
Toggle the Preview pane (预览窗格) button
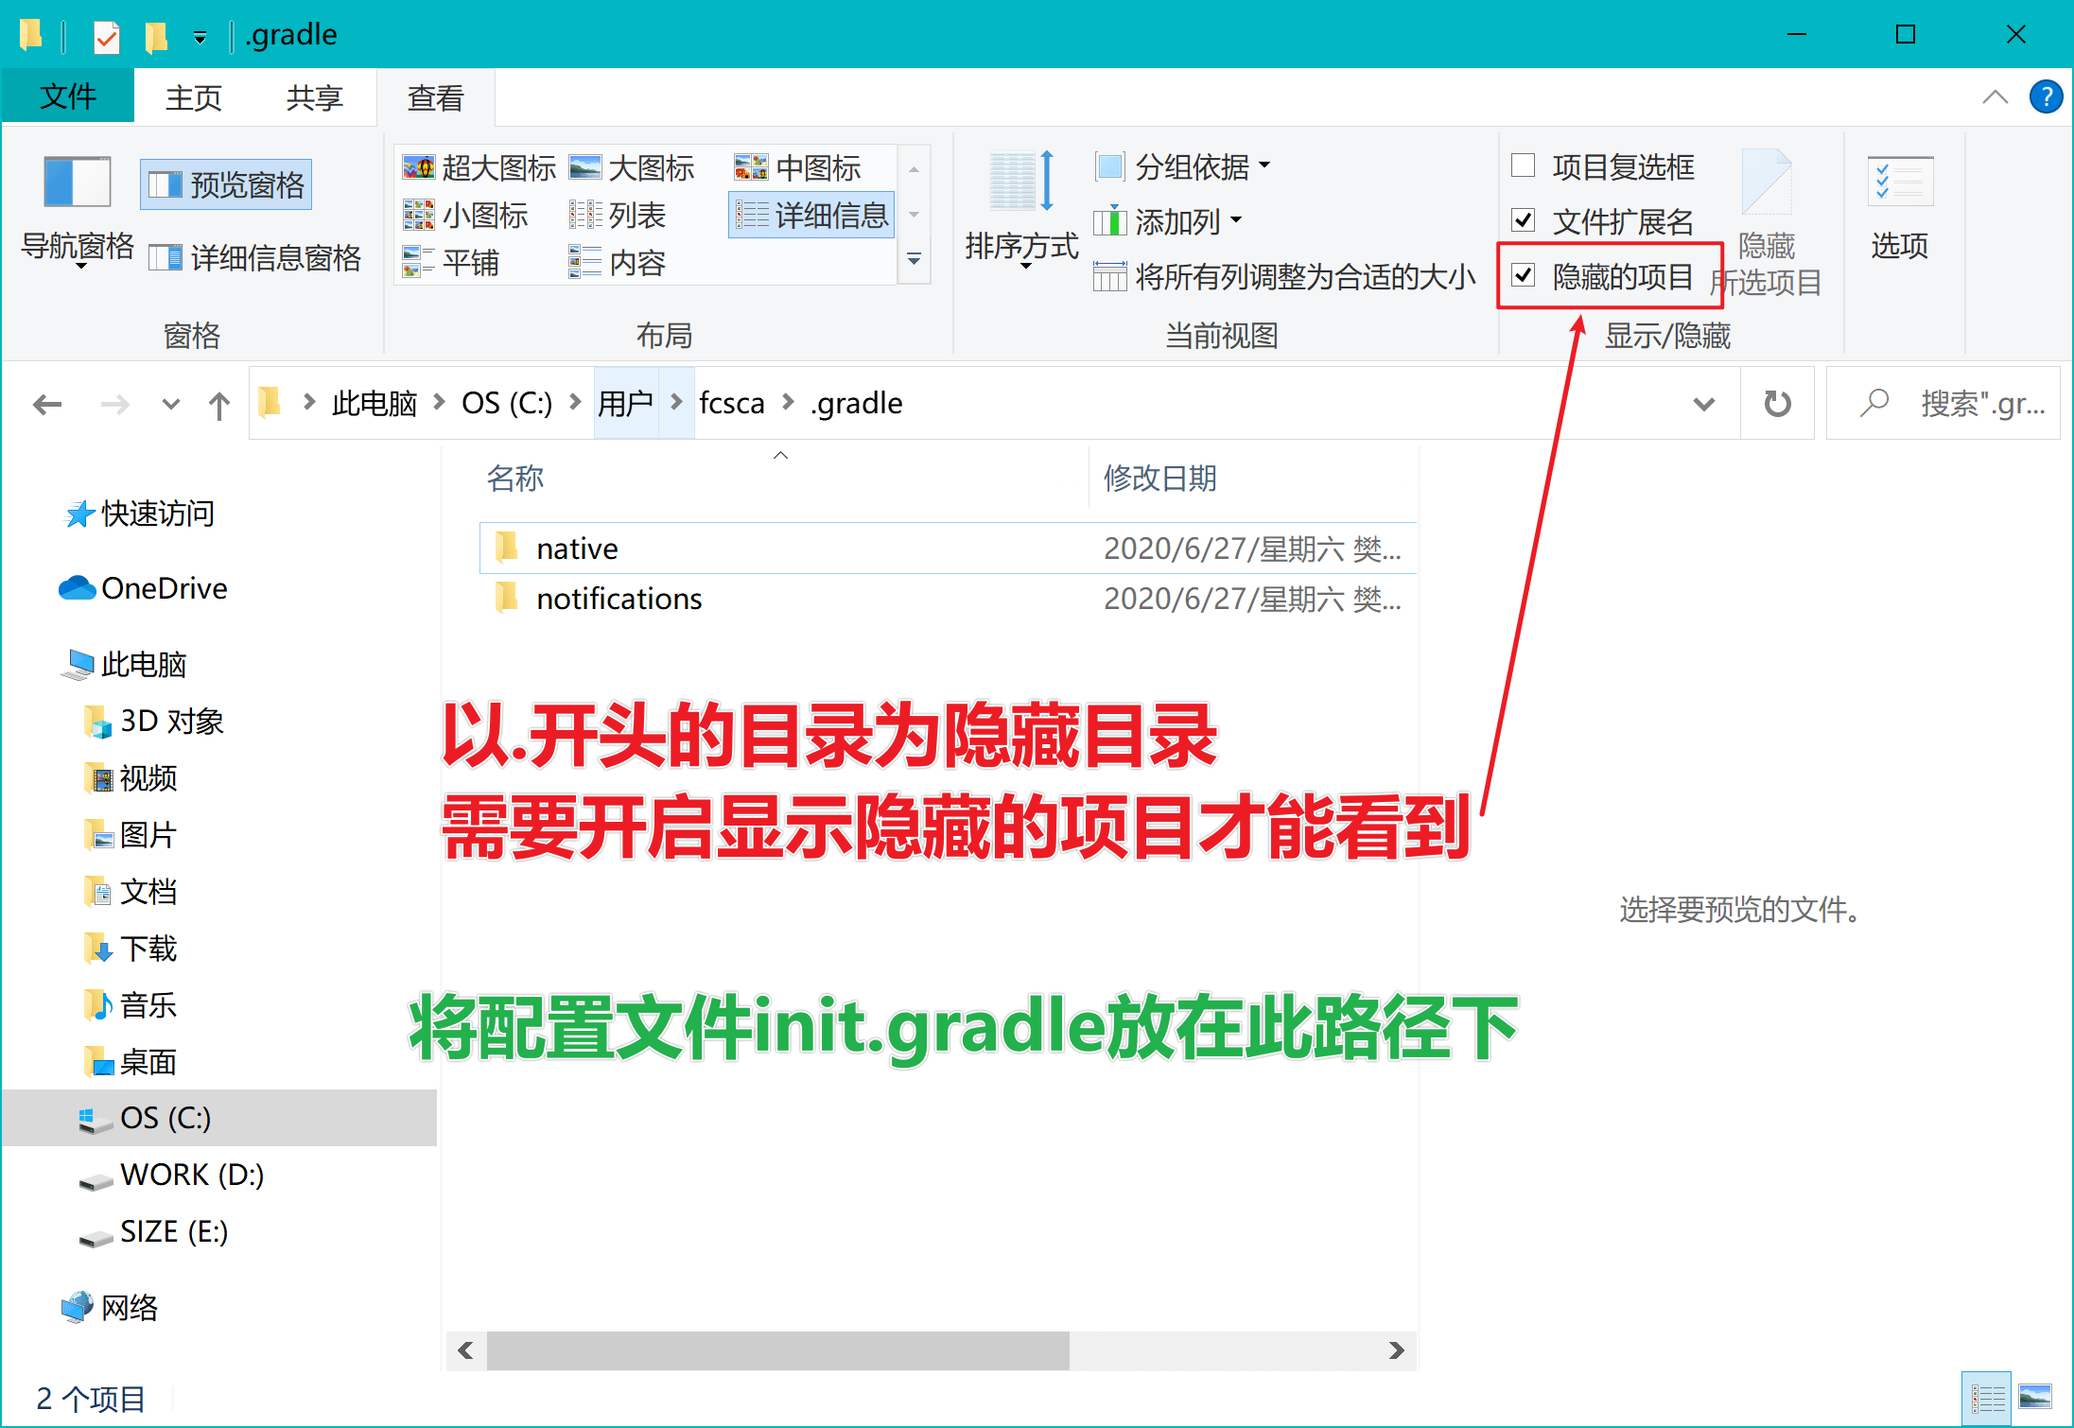[226, 184]
